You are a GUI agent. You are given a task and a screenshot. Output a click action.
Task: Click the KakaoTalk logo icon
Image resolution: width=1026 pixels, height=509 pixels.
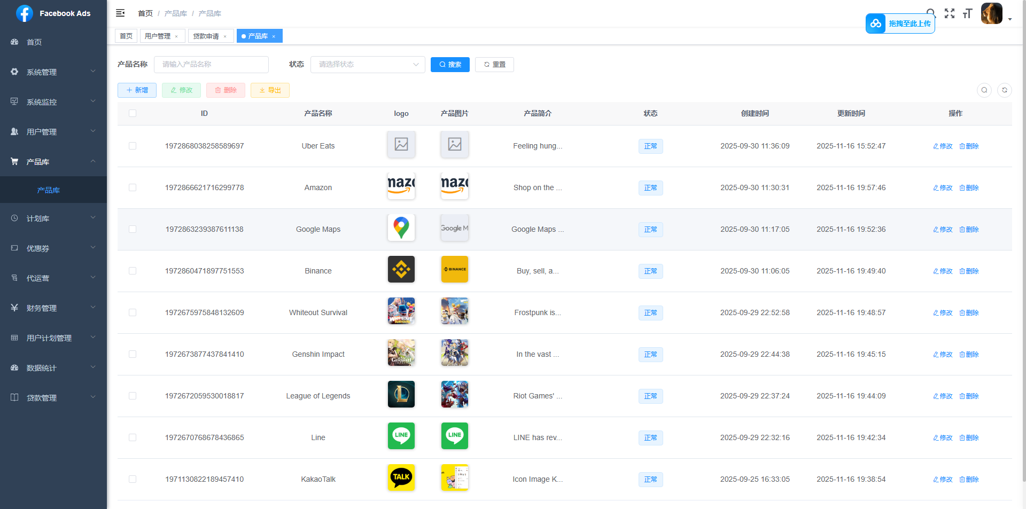[x=401, y=477]
